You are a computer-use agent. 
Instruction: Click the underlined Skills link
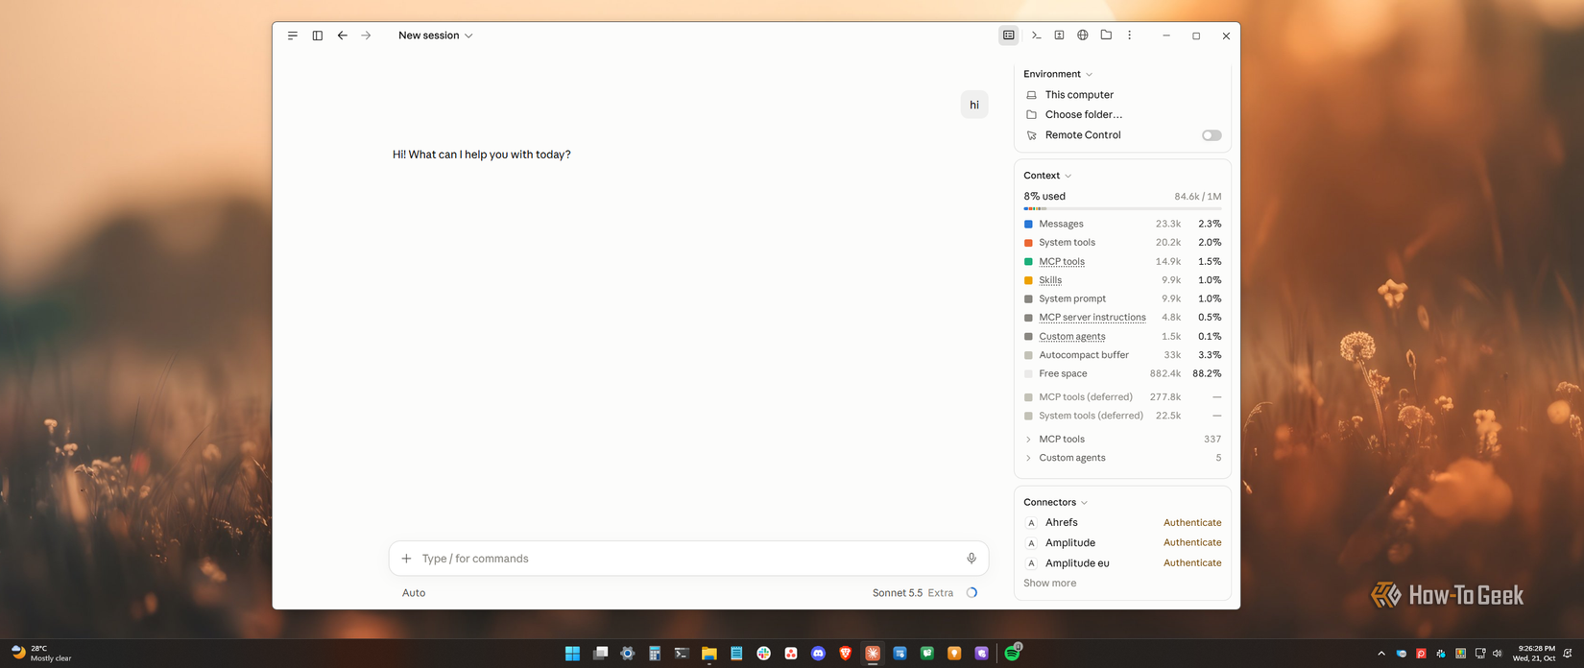point(1050,280)
